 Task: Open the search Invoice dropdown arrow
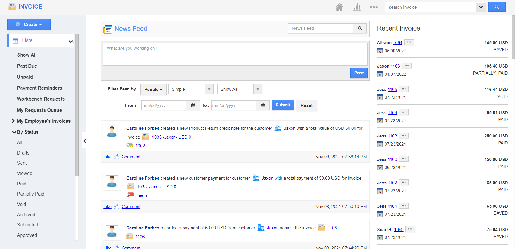point(481,7)
